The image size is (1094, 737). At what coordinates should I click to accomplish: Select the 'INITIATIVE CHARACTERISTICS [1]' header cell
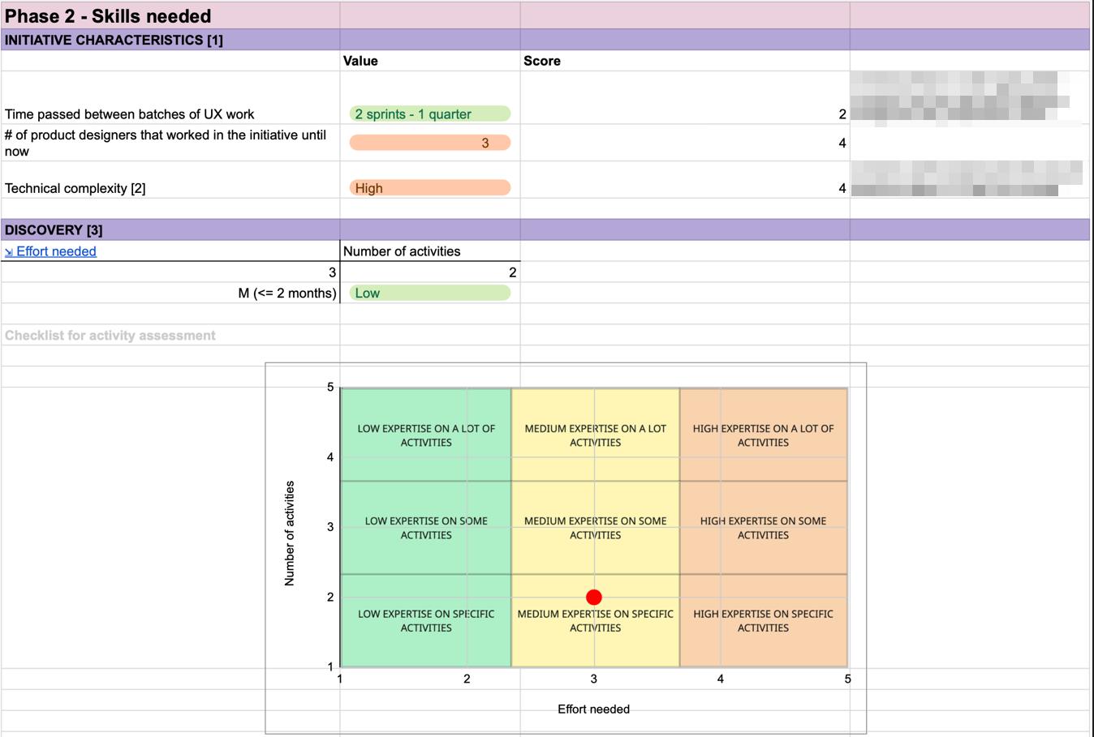114,40
